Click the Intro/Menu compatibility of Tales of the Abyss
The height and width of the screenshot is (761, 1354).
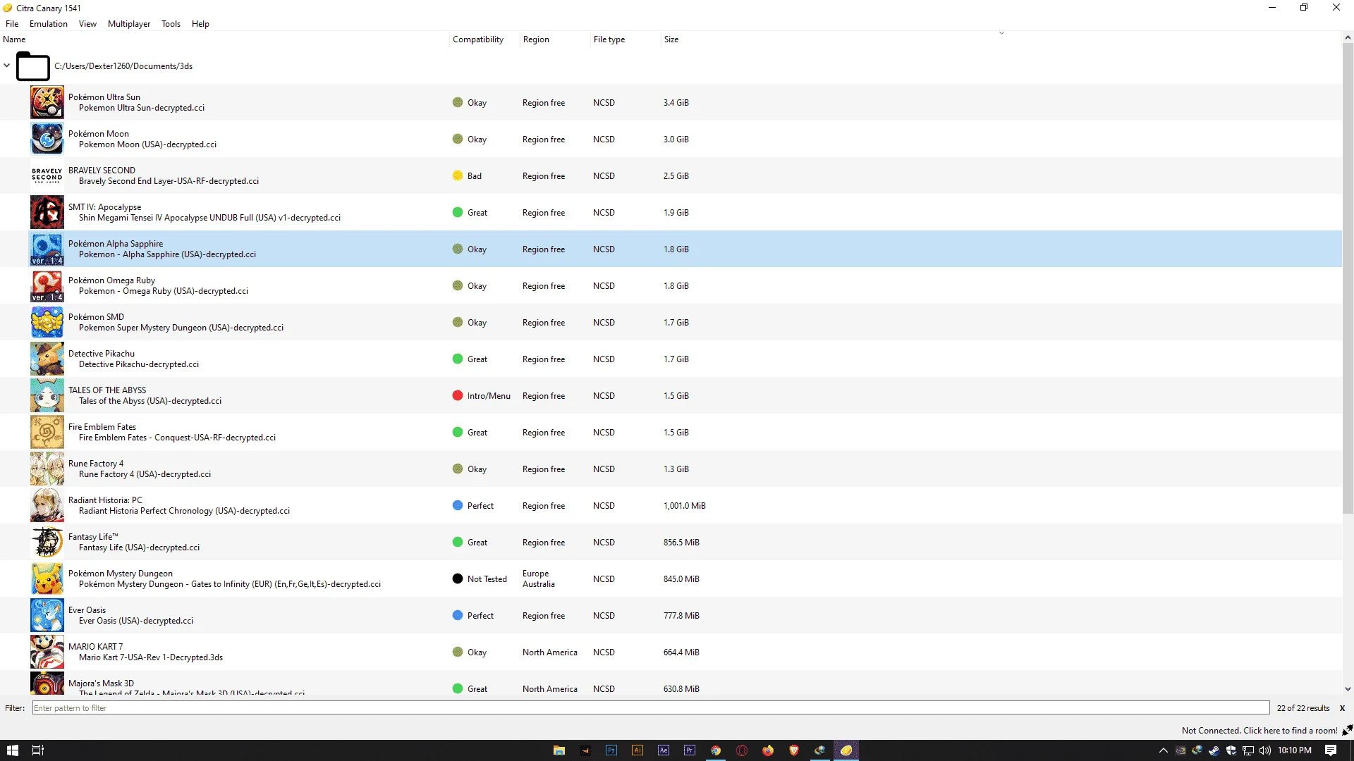pyautogui.click(x=489, y=395)
